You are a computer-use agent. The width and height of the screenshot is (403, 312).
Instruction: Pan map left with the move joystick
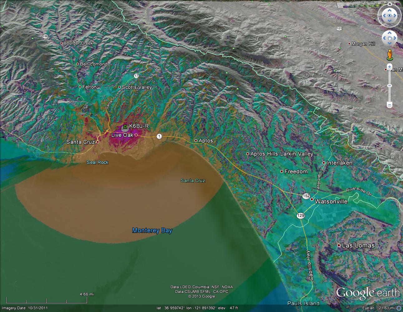384,38
